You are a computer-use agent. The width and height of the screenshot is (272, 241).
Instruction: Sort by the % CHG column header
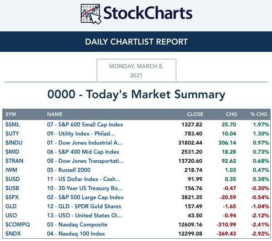pyautogui.click(x=259, y=114)
